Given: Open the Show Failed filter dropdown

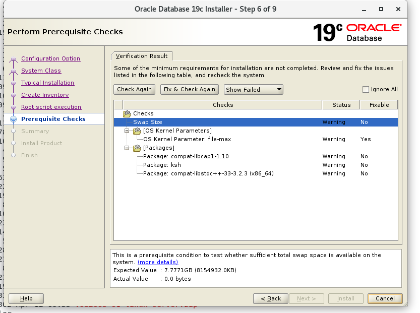Looking at the screenshot, I should (x=254, y=89).
